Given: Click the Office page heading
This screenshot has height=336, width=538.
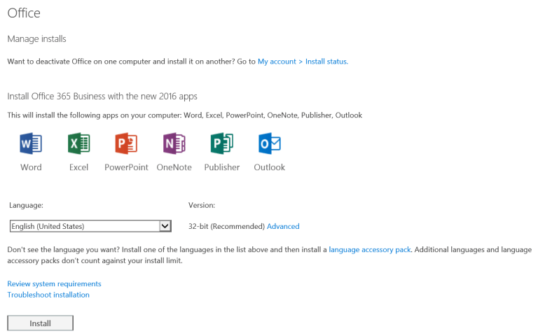Looking at the screenshot, I should pyautogui.click(x=24, y=13).
